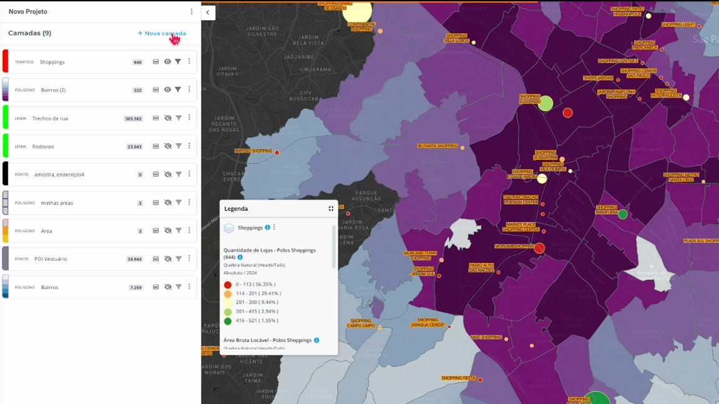Image resolution: width=719 pixels, height=404 pixels.
Task: Open Shoppings legend three-dot menu
Action: (274, 228)
